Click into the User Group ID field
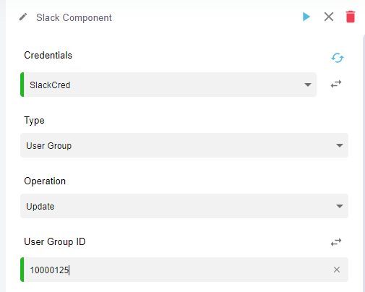The image size is (365, 292). [x=184, y=270]
